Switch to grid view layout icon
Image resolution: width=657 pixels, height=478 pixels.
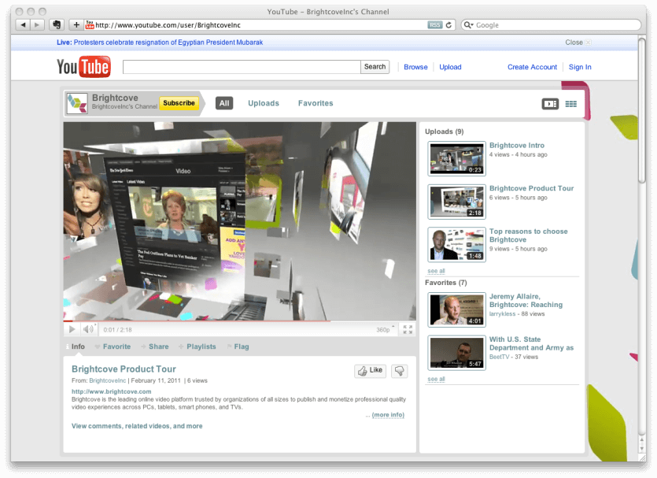pos(570,104)
